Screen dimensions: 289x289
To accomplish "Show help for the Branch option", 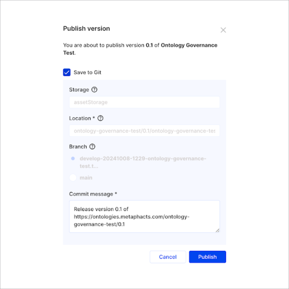I will pos(92,147).
